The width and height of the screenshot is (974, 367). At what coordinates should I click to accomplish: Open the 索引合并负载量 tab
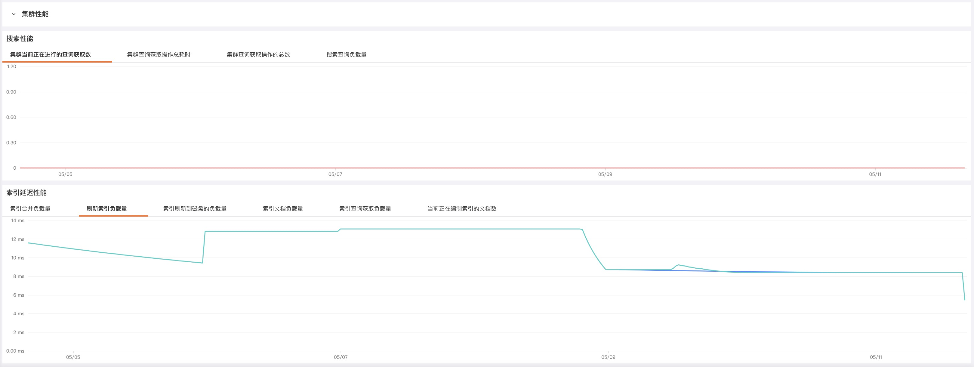[x=30, y=209]
